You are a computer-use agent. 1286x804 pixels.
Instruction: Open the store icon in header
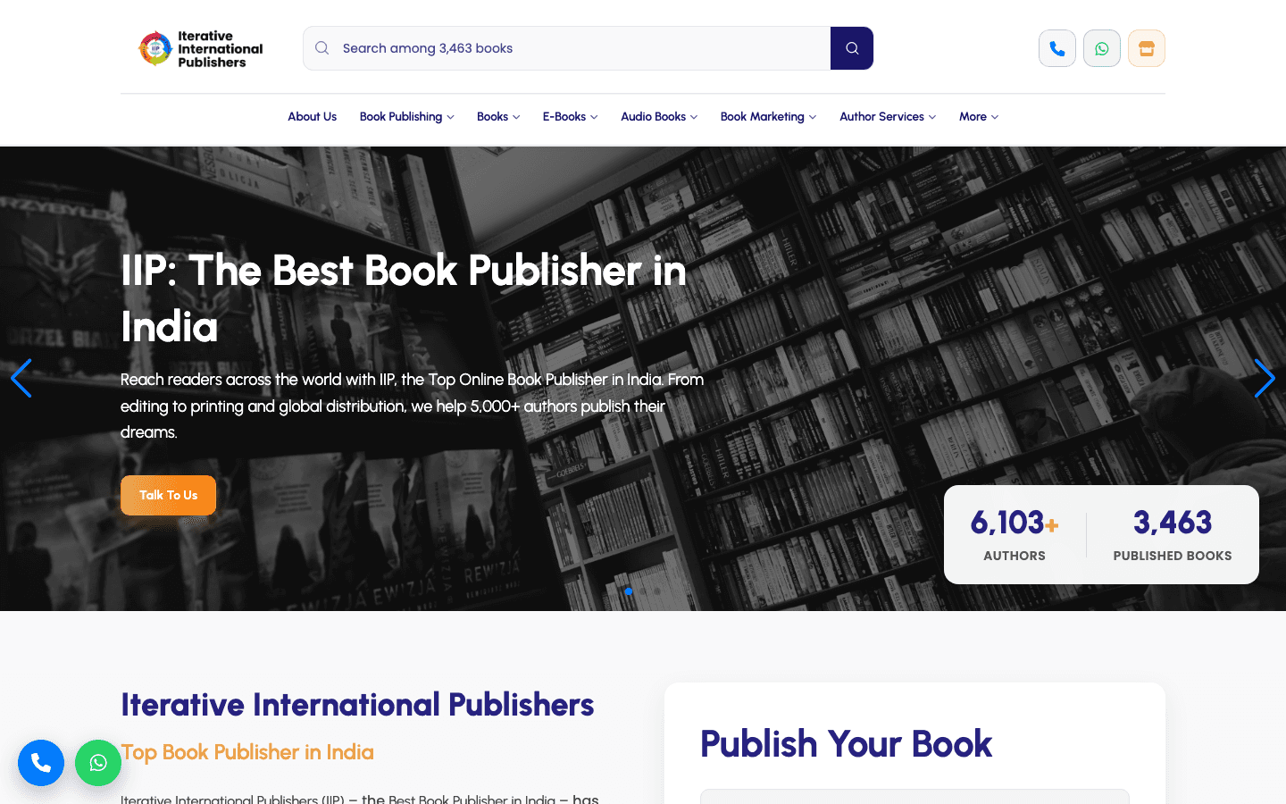tap(1147, 48)
